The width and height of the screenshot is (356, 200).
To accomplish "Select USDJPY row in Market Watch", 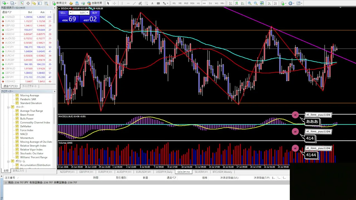I will coord(27,30).
